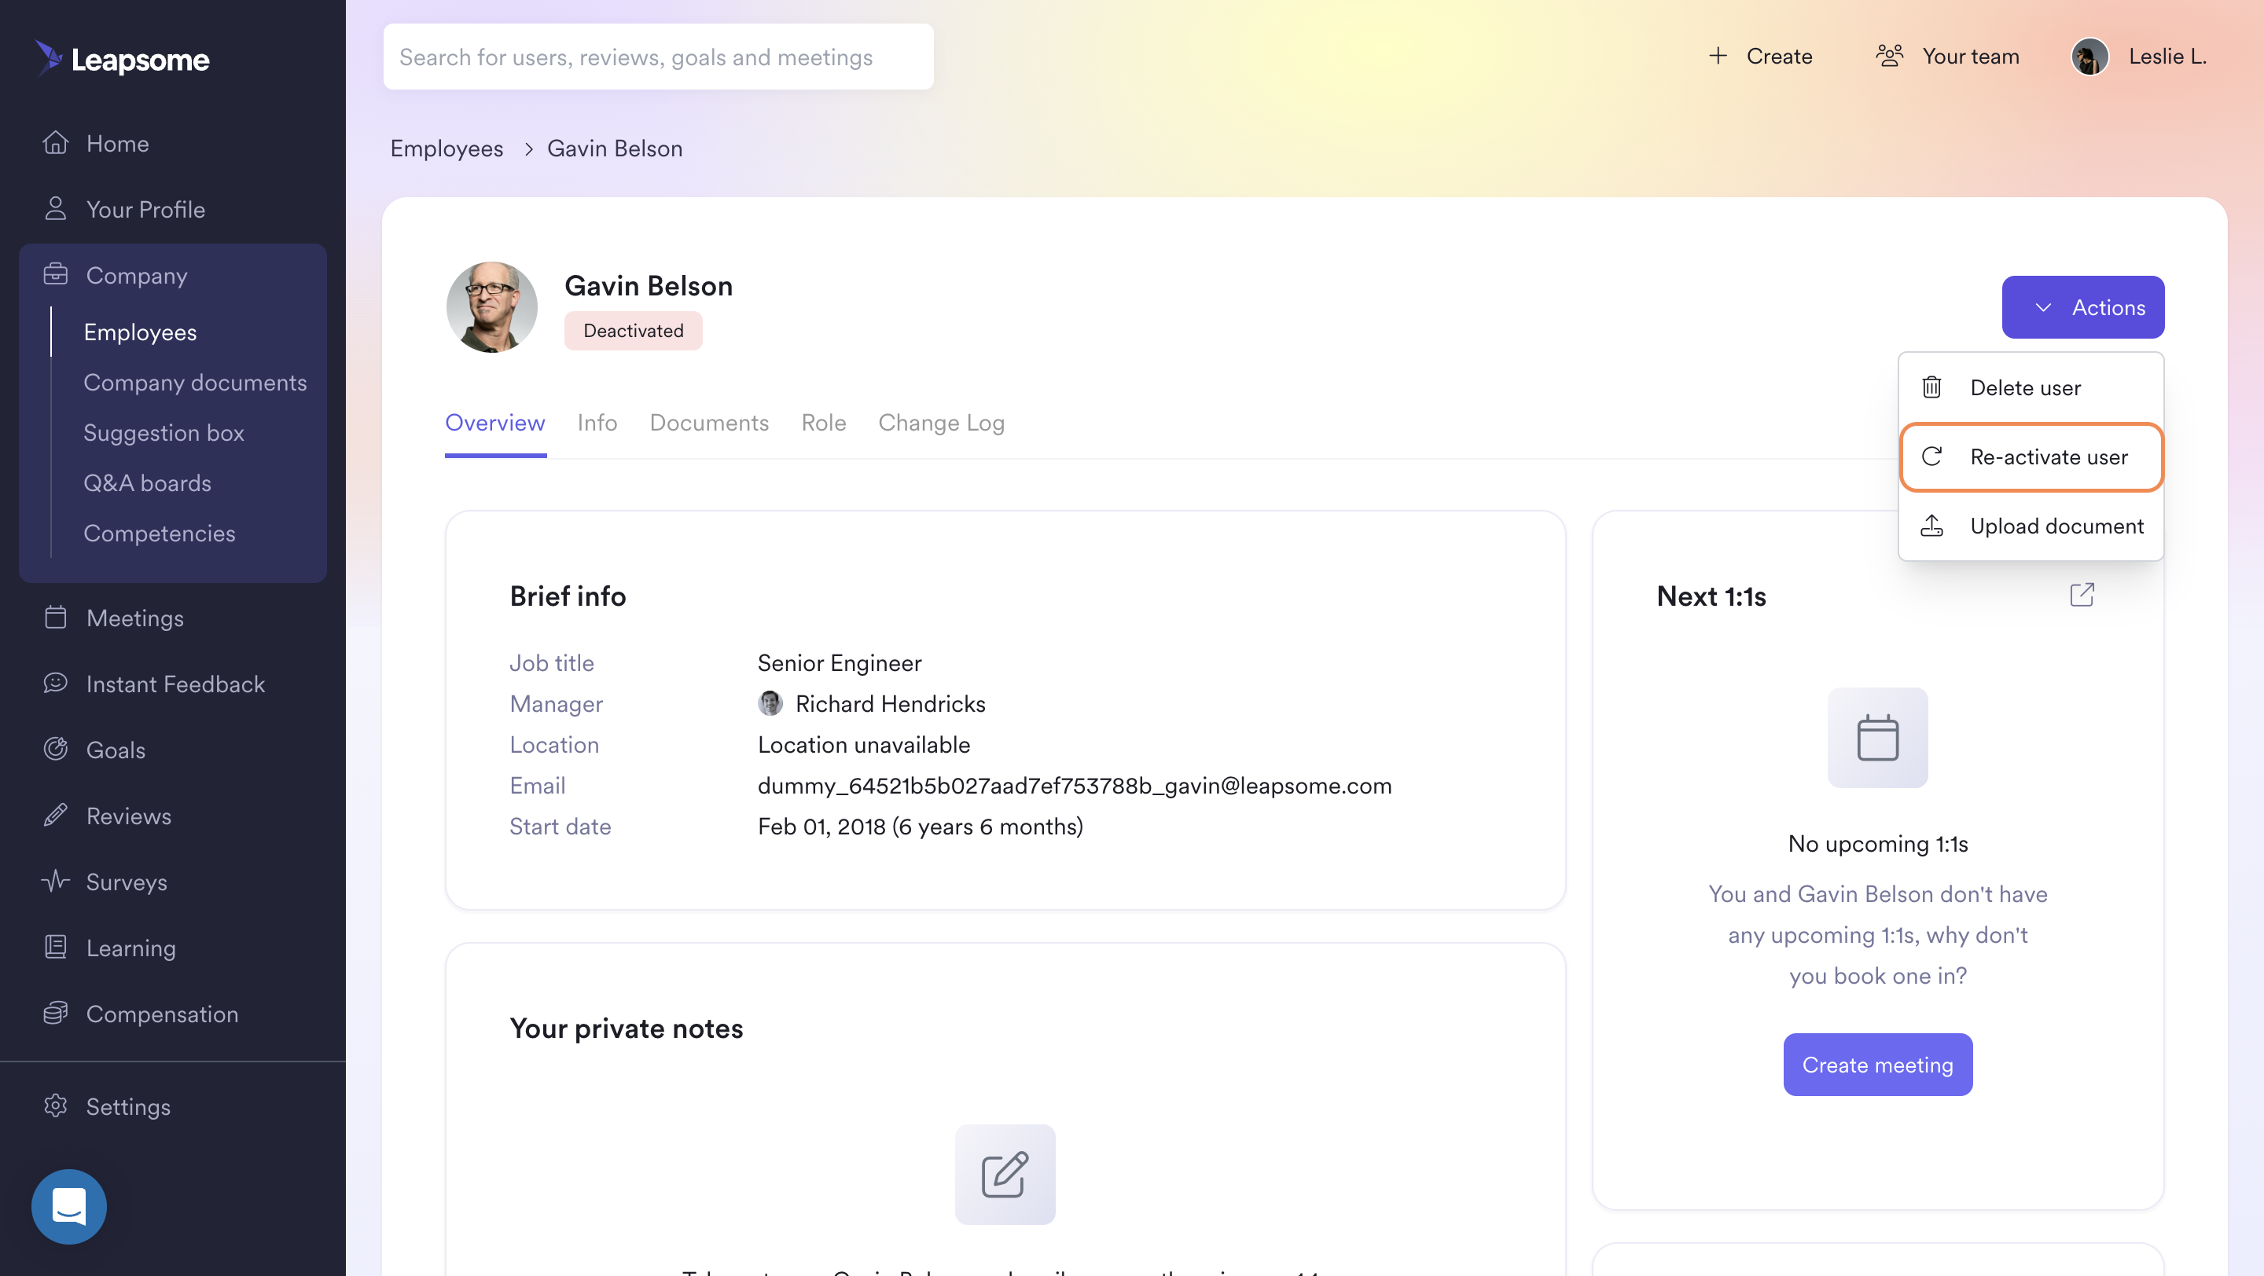Click the Gavin Belson name heading
The height and width of the screenshot is (1276, 2264).
coord(648,285)
